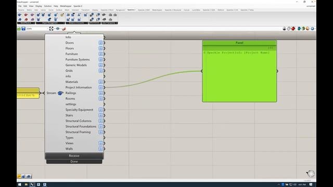
Task: Click the compass navigation widget on canvas
Action: 311,173
